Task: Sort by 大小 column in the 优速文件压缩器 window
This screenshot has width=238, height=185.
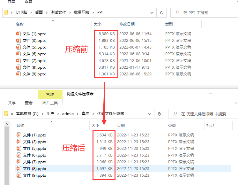Action: click(x=95, y=126)
